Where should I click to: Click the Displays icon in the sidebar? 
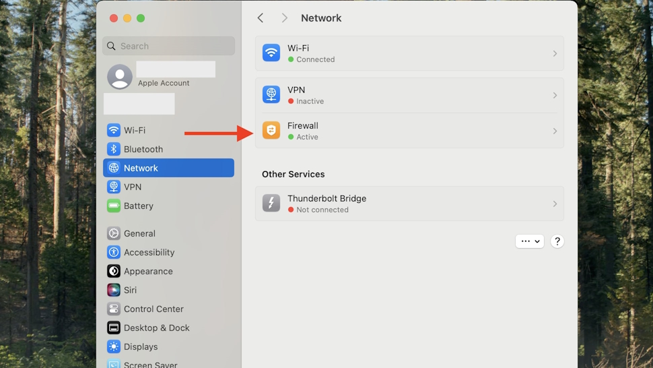pos(113,346)
